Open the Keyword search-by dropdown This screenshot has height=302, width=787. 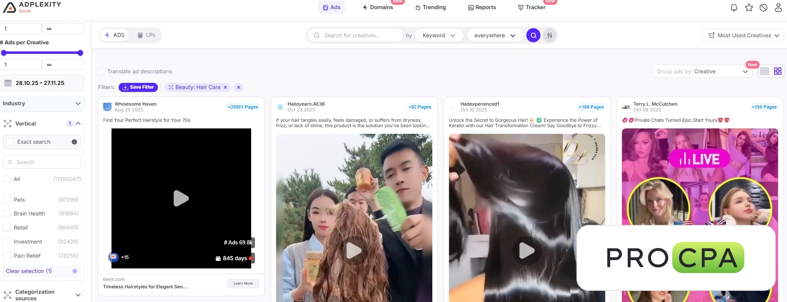pyautogui.click(x=438, y=35)
